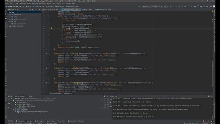Switch to Build Output tab
The height and width of the screenshot is (124, 220).
click(x=20, y=96)
